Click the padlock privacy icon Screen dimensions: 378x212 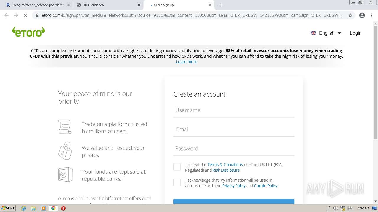click(x=65, y=151)
